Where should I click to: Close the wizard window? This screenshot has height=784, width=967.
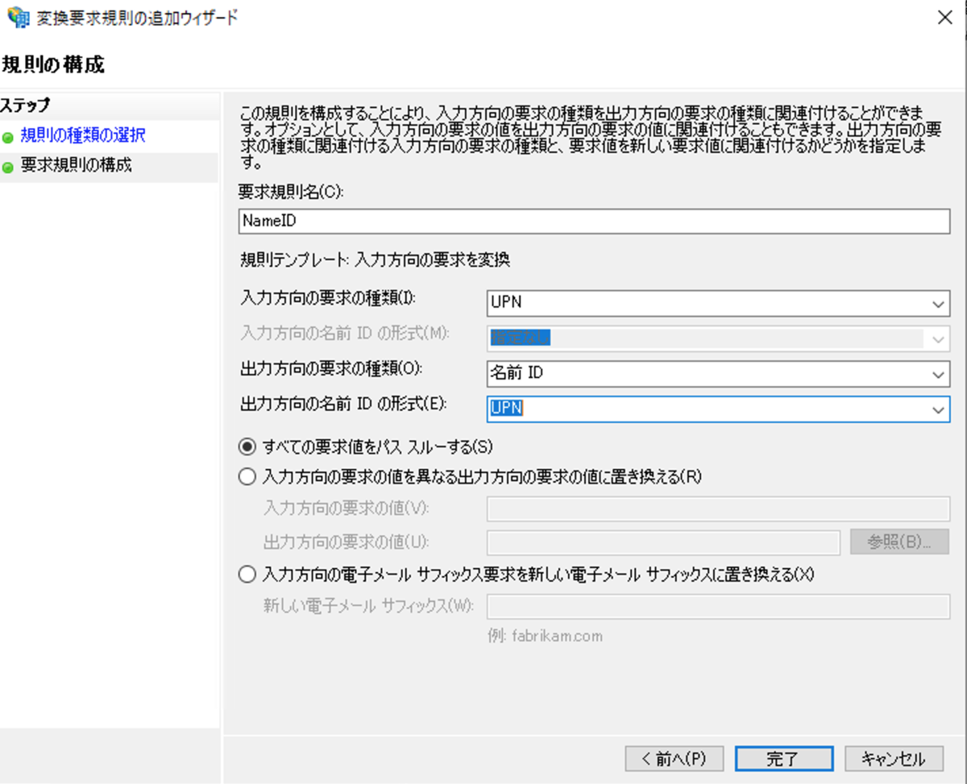[x=944, y=17]
